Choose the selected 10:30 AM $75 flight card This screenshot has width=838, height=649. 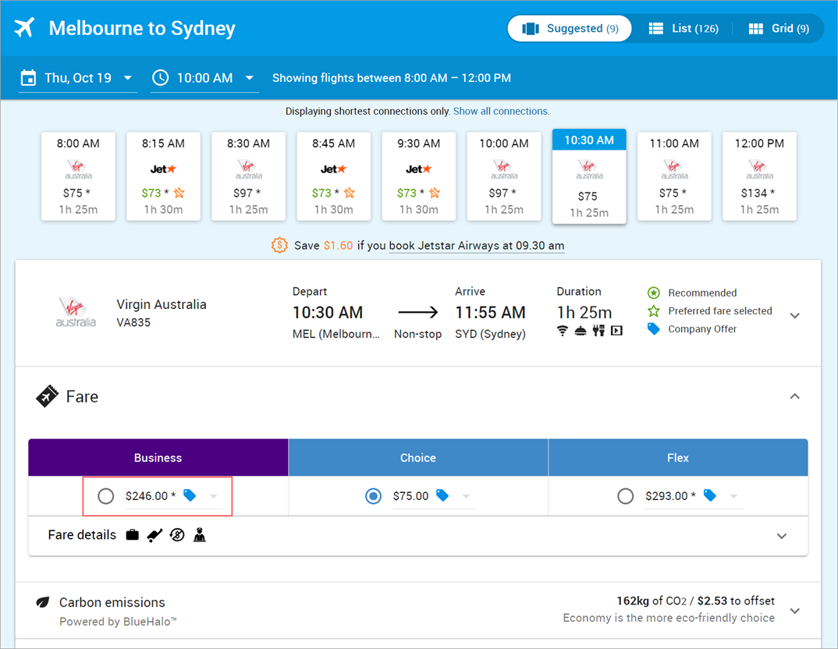click(x=589, y=176)
